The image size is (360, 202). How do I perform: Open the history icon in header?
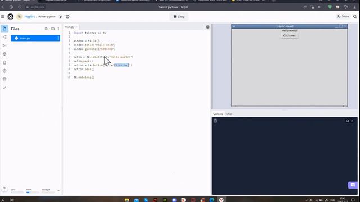(67, 17)
